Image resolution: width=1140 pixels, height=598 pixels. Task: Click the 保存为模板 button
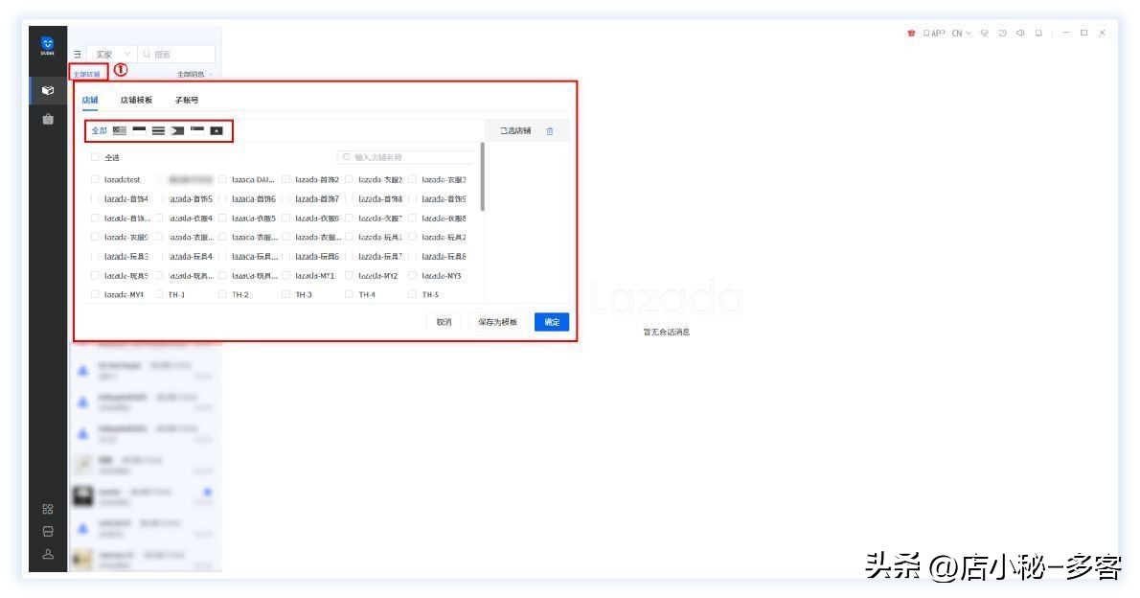point(497,322)
